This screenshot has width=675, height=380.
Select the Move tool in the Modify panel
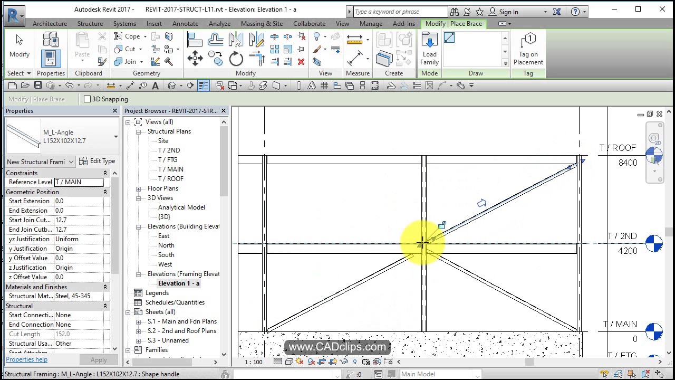click(x=195, y=58)
